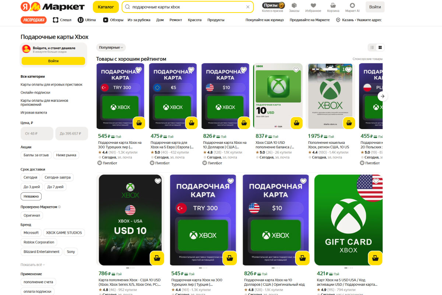The image size is (442, 295).
Task: Open Карты оплаты для магазинов приложений category
Action: pos(44,103)
